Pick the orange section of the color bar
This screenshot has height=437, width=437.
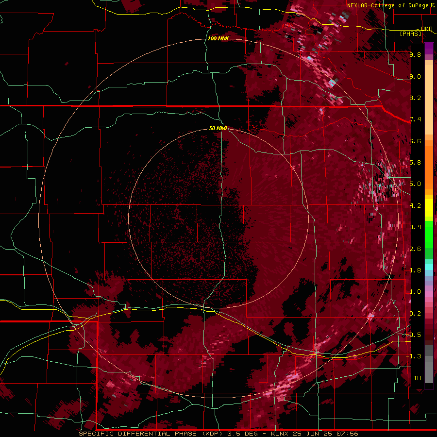tap(429, 165)
